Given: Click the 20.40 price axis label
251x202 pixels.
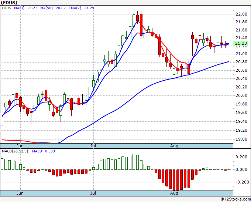Looking at the screenshot, I should [241, 78].
